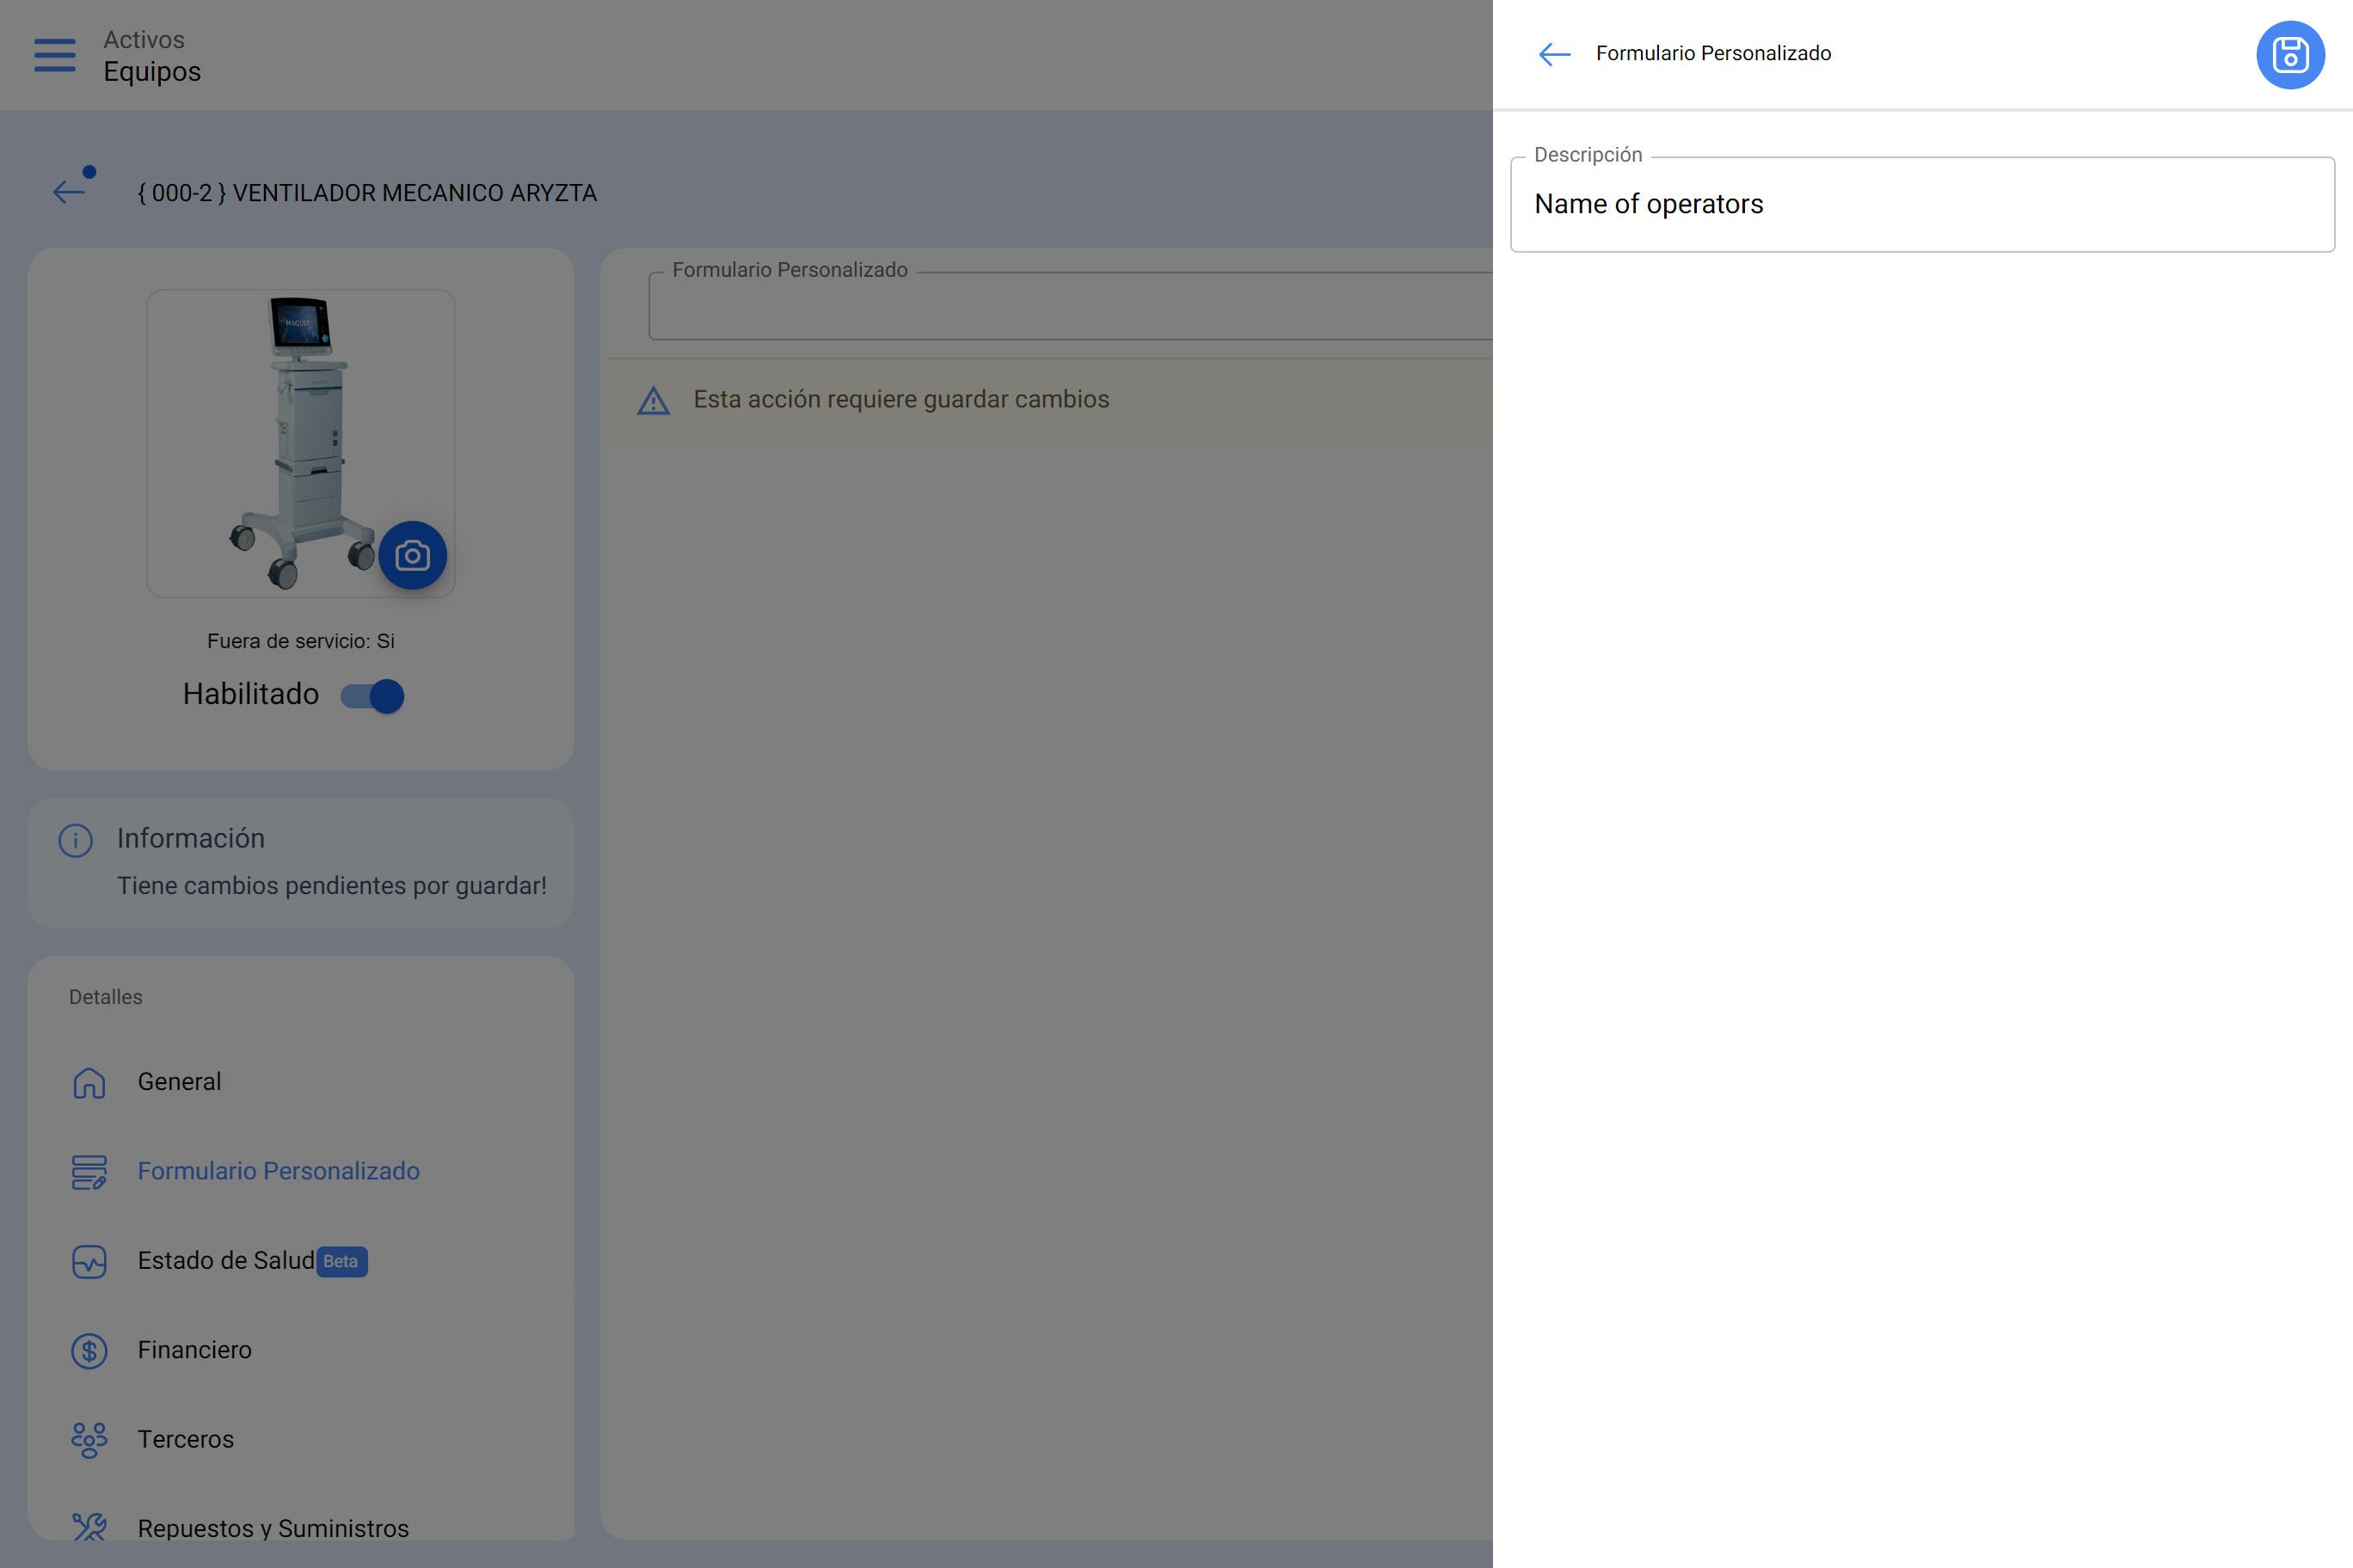Click the camera button on equipment photo
Viewport: 2353px width, 1568px height.
(412, 555)
